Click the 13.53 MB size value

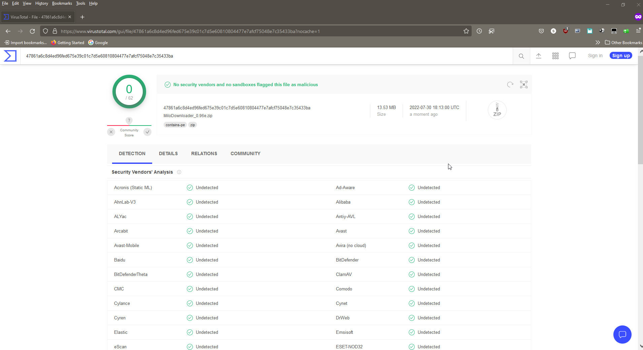click(386, 108)
